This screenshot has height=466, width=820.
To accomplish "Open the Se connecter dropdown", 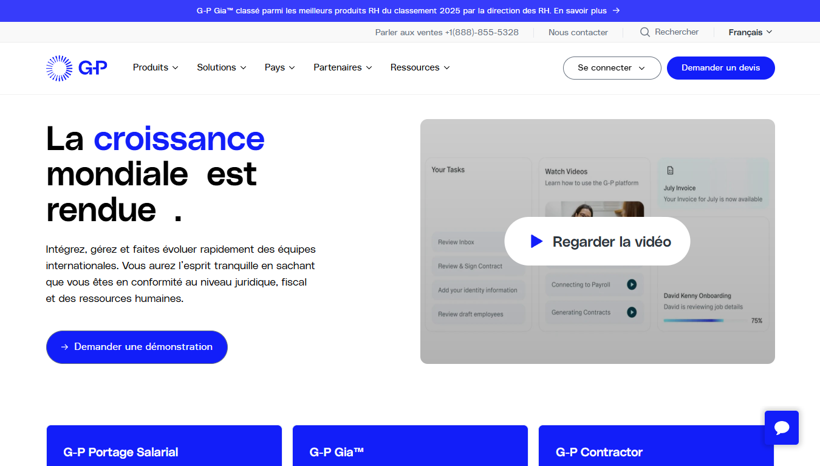I will click(x=612, y=68).
